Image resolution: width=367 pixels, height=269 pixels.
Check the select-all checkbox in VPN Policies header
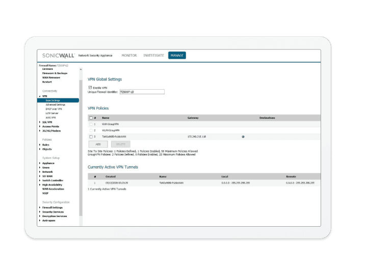(91, 118)
